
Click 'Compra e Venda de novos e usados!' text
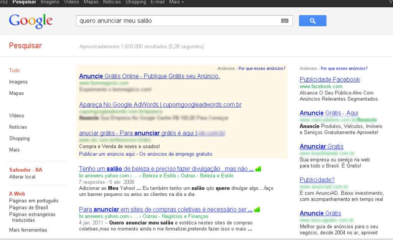[119, 146]
